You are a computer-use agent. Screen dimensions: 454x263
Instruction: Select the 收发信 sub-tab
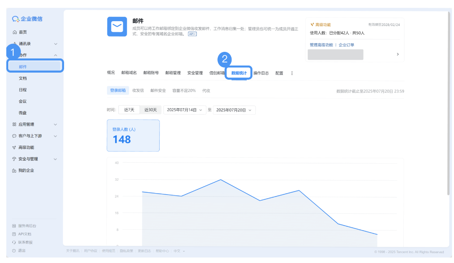138,90
